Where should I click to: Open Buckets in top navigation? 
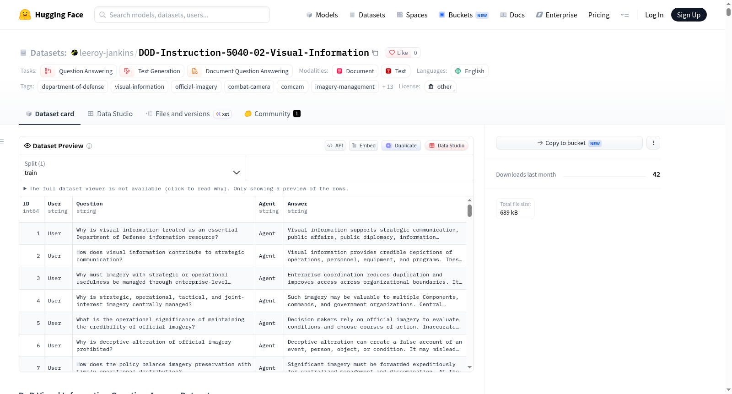pos(463,15)
